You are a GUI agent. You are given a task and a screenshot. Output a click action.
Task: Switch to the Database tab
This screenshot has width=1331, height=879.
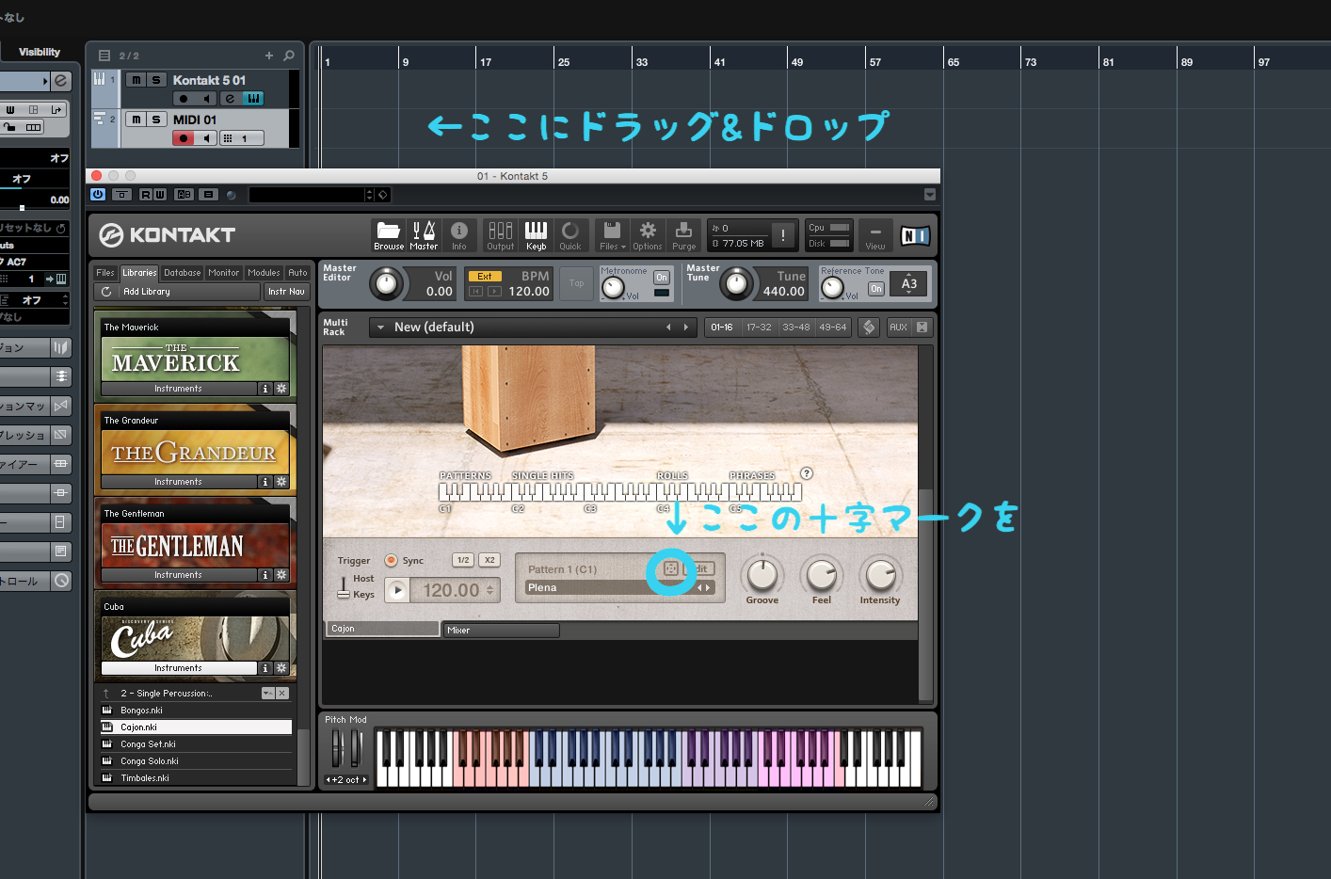click(182, 273)
